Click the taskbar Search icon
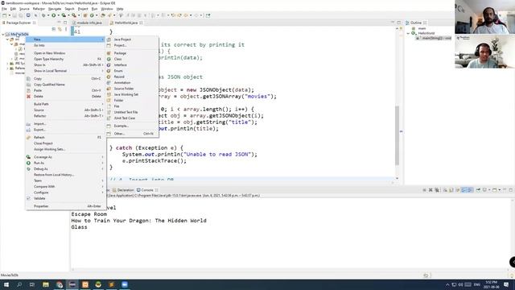515x290 pixels. tap(19, 284)
